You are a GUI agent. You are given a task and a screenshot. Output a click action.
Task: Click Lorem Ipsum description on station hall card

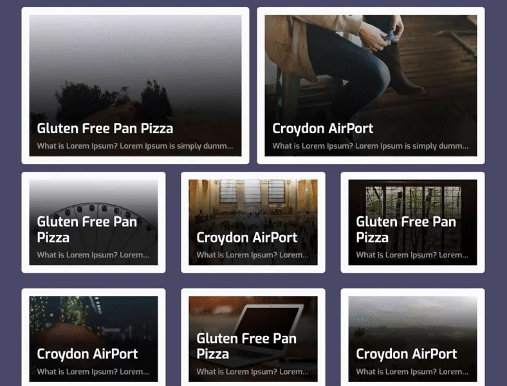point(252,255)
